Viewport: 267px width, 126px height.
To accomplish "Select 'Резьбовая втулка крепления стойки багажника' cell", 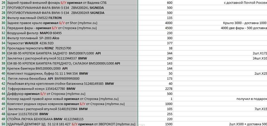I will (x=72, y=84).
